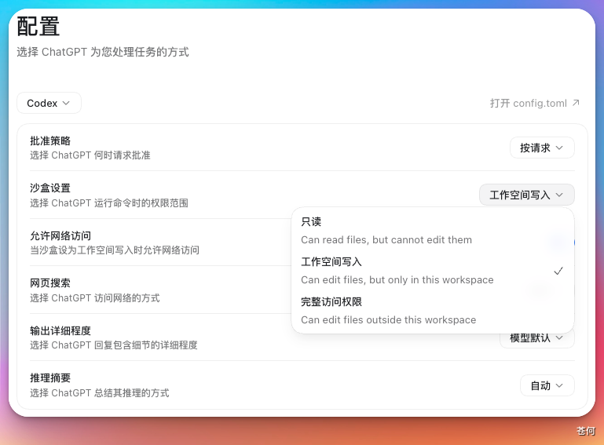Click the description 选择 ChatGPT 何时请求批准
Viewport: 604px width, 445px height.
coord(90,155)
